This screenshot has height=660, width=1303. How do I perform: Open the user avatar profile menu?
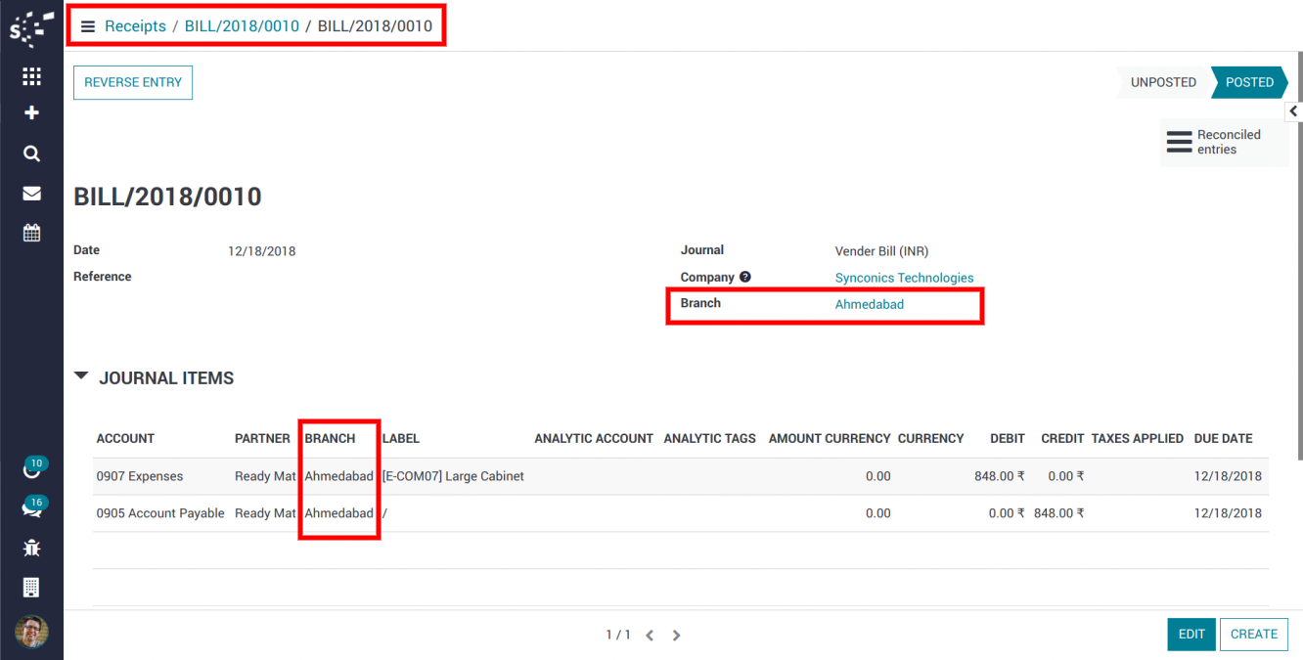point(31,632)
